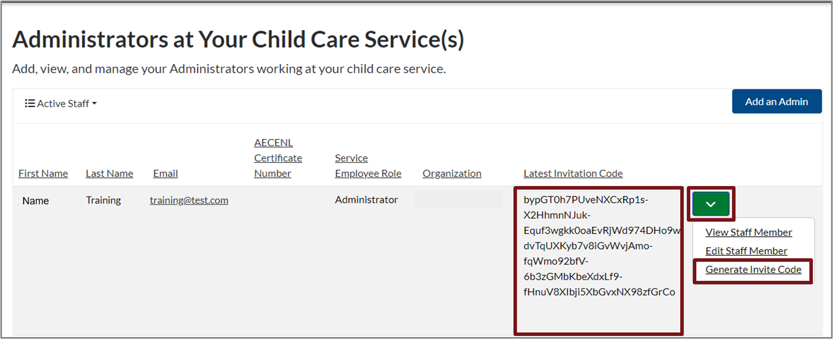Screen dimensions: 833x339
Task: Choose Edit Staff Member option
Action: 746,251
